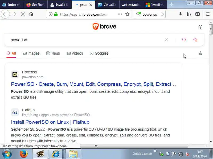Switch to the VirtualBox tab

(107, 5)
